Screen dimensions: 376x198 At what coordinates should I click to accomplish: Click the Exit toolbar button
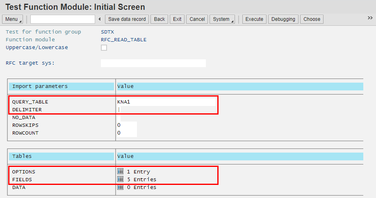coord(177,19)
